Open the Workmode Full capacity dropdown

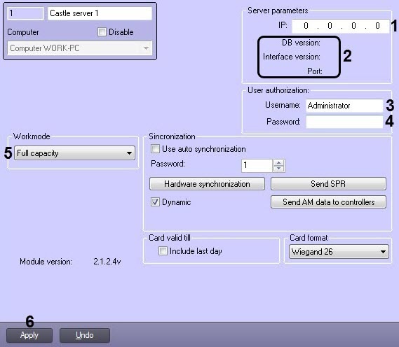pos(74,153)
